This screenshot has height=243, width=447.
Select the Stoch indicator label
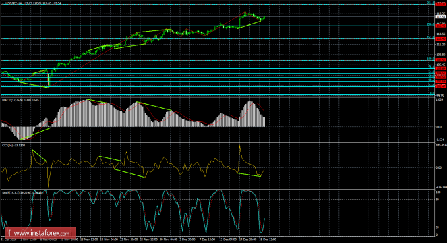[x=11, y=193]
